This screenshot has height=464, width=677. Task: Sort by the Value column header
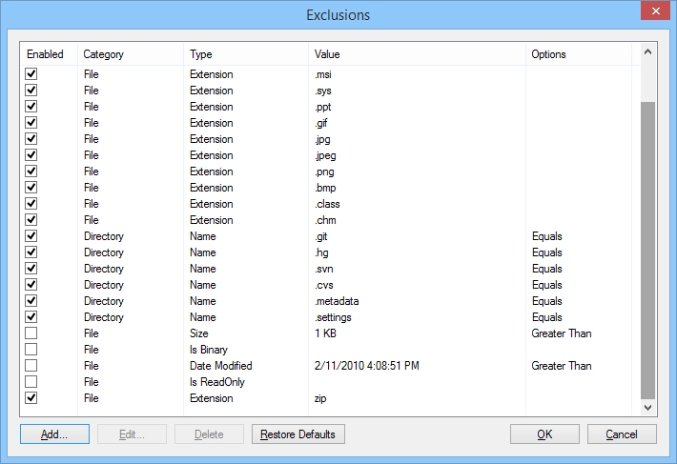coord(417,54)
